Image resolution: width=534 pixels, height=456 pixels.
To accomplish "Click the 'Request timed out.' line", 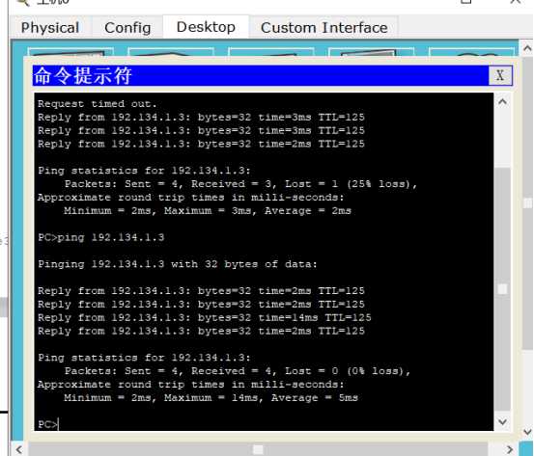I will 98,104.
